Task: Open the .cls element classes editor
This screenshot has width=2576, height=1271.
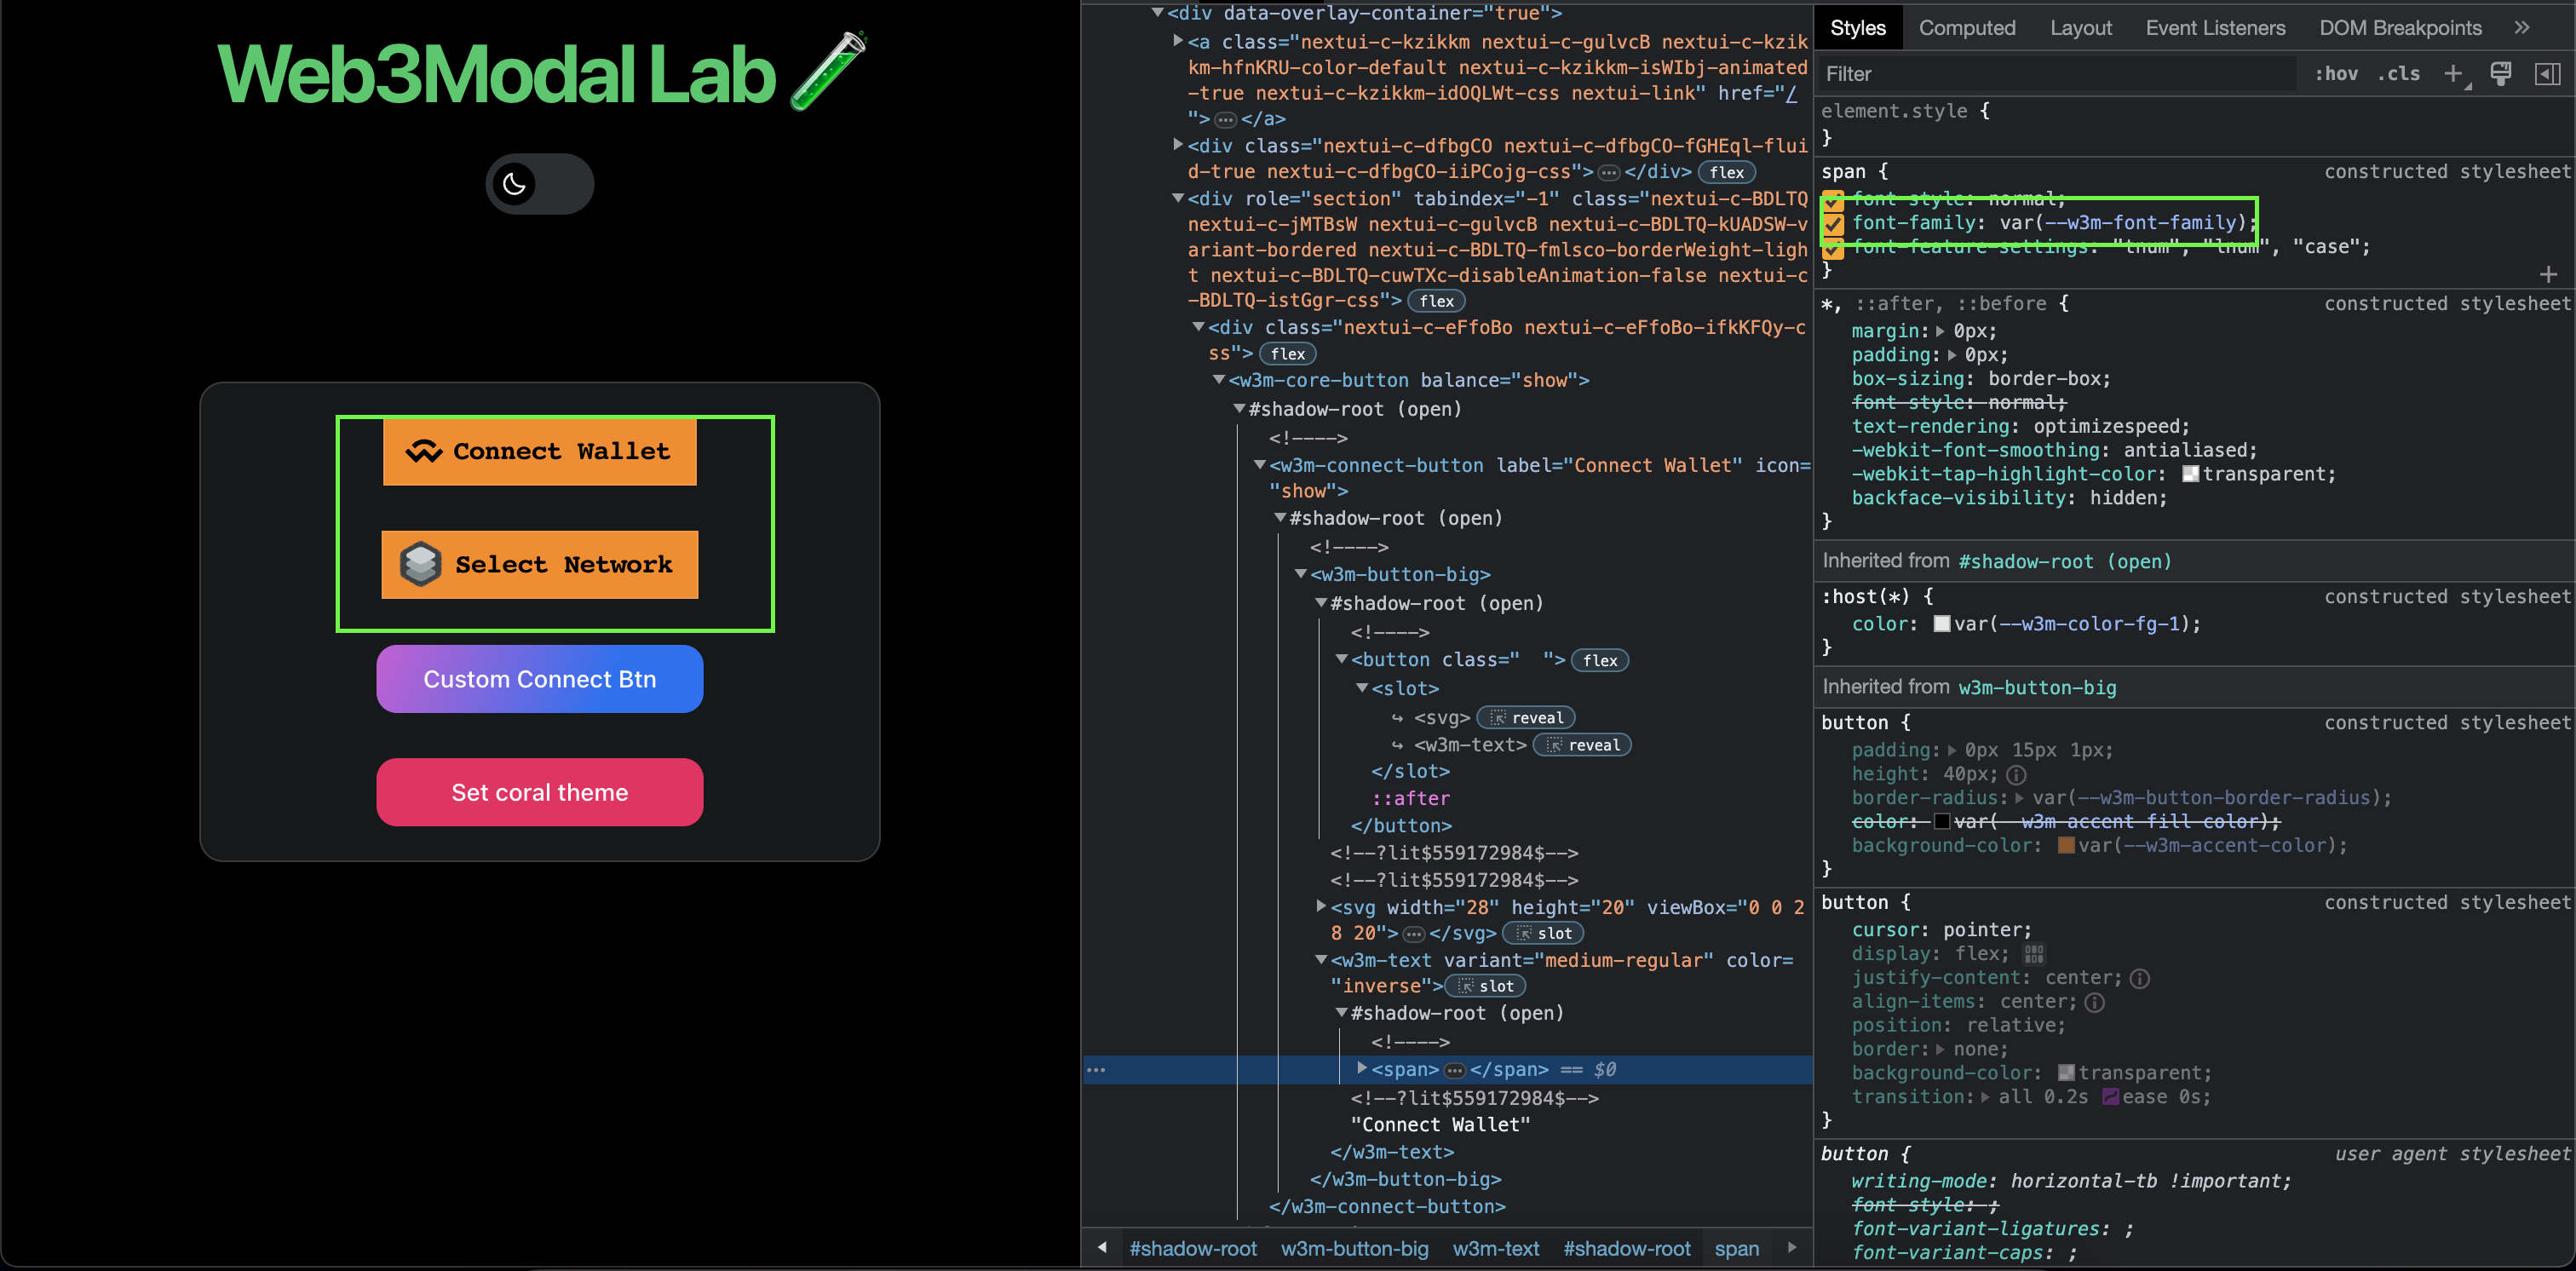Action: (2399, 73)
